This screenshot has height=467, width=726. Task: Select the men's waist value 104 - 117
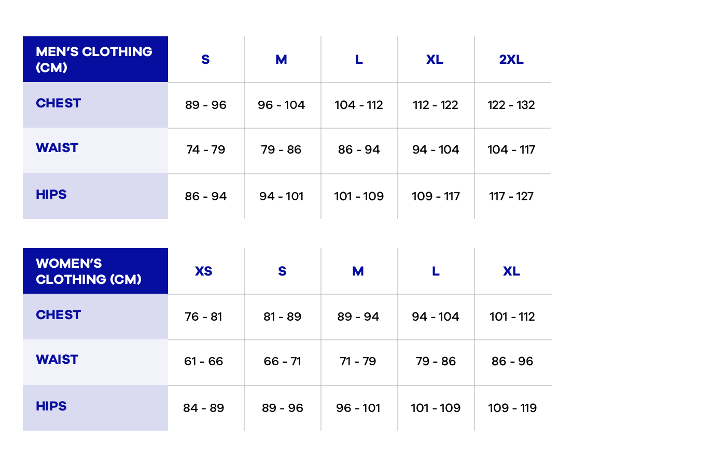click(511, 149)
